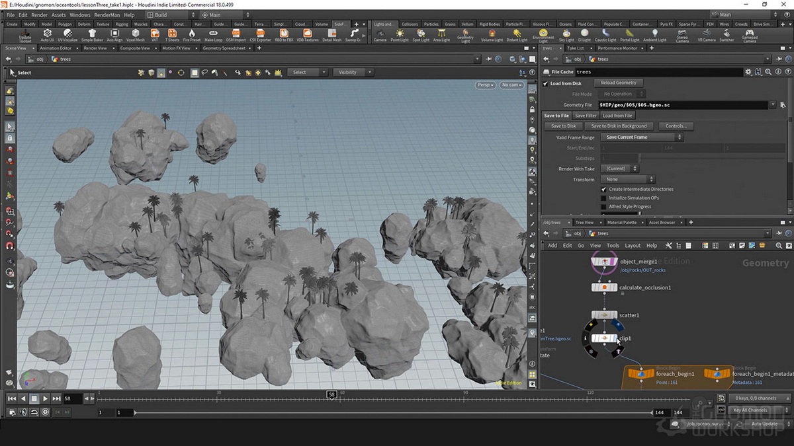The image size is (794, 446).
Task: Click the VR Camera shelf tool
Action: [707, 35]
